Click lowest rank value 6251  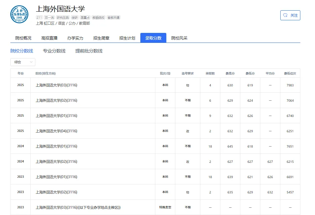point(290,131)
